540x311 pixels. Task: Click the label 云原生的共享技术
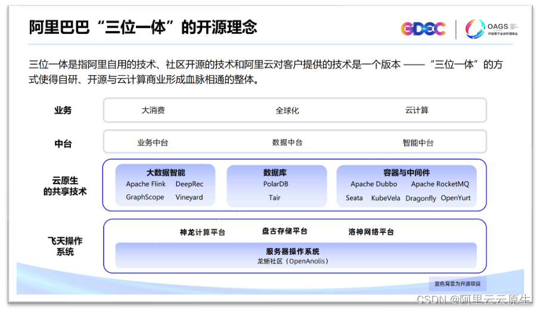click(x=65, y=186)
